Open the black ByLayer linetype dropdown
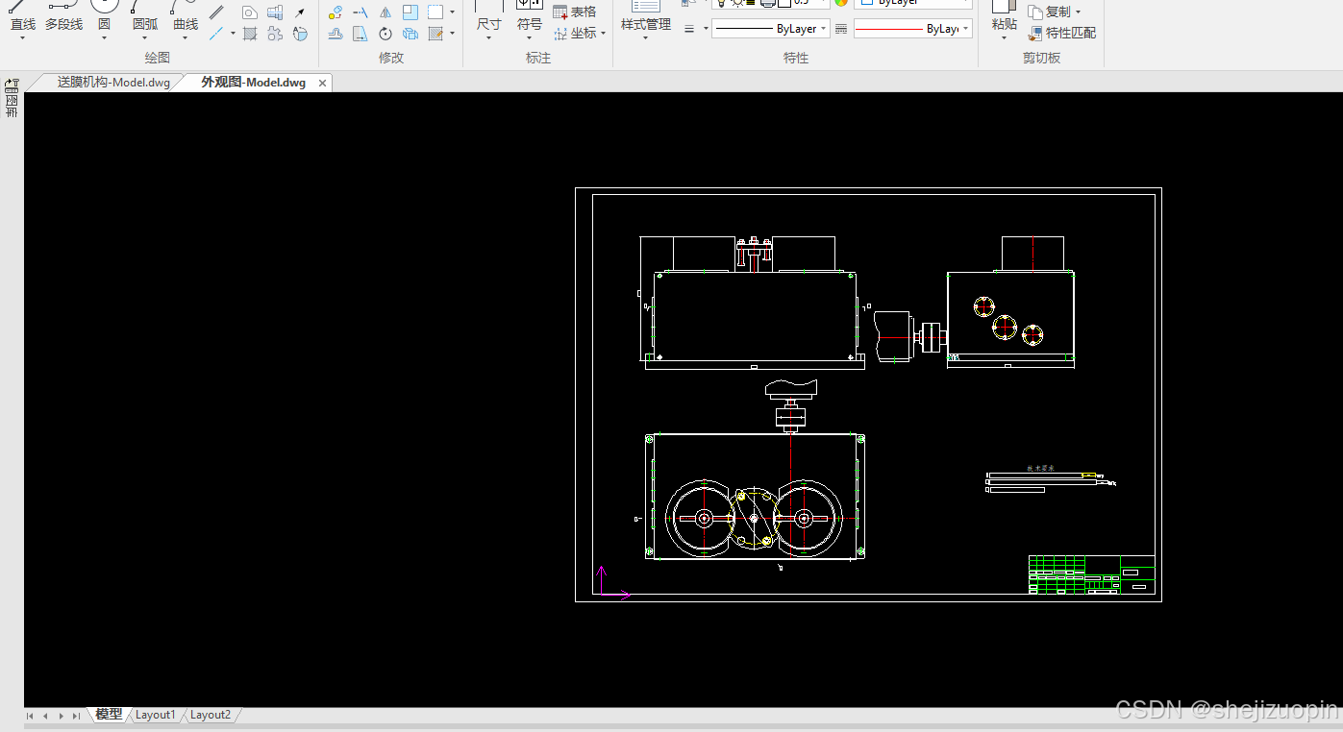The width and height of the screenshot is (1343, 732). 771,29
